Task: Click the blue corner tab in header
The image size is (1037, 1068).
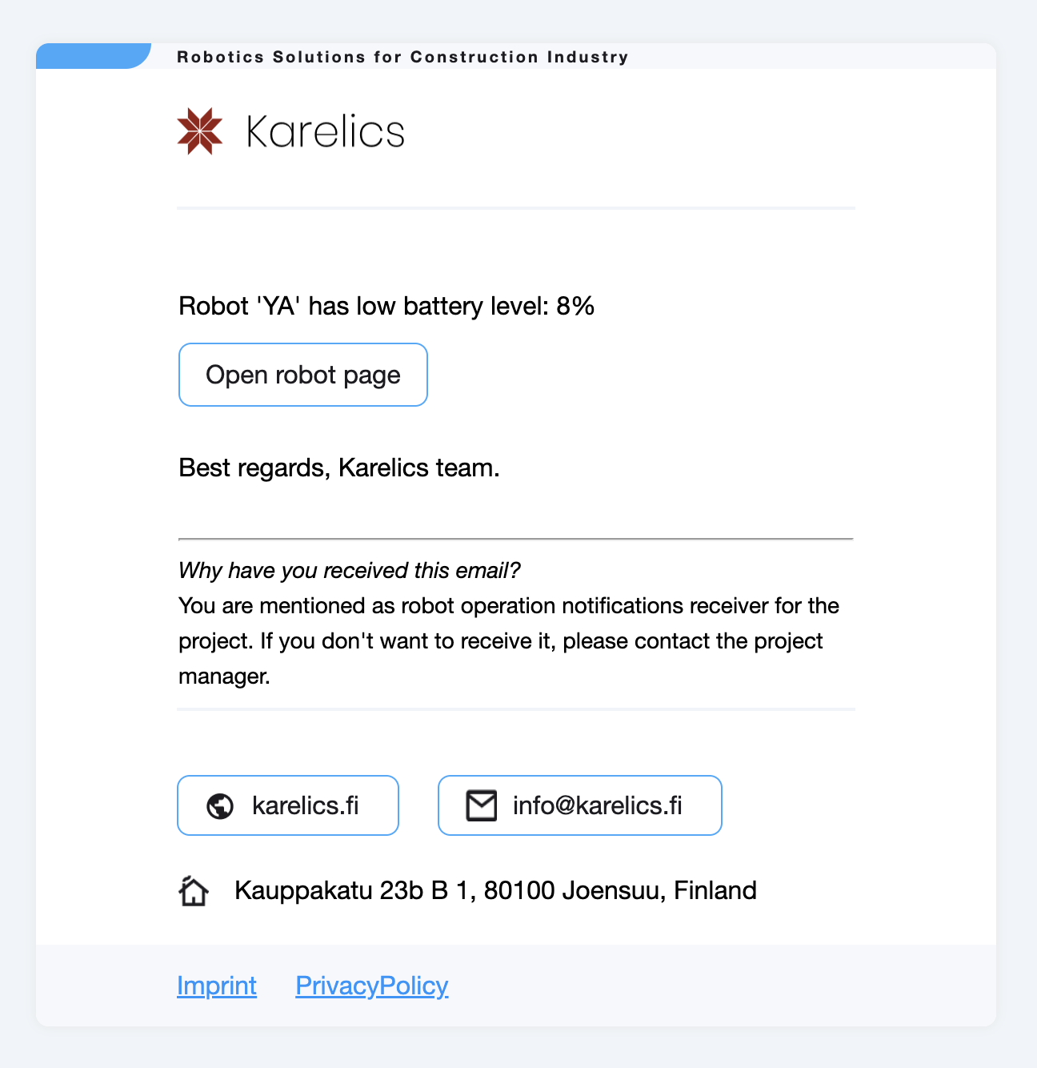Action: [x=93, y=56]
